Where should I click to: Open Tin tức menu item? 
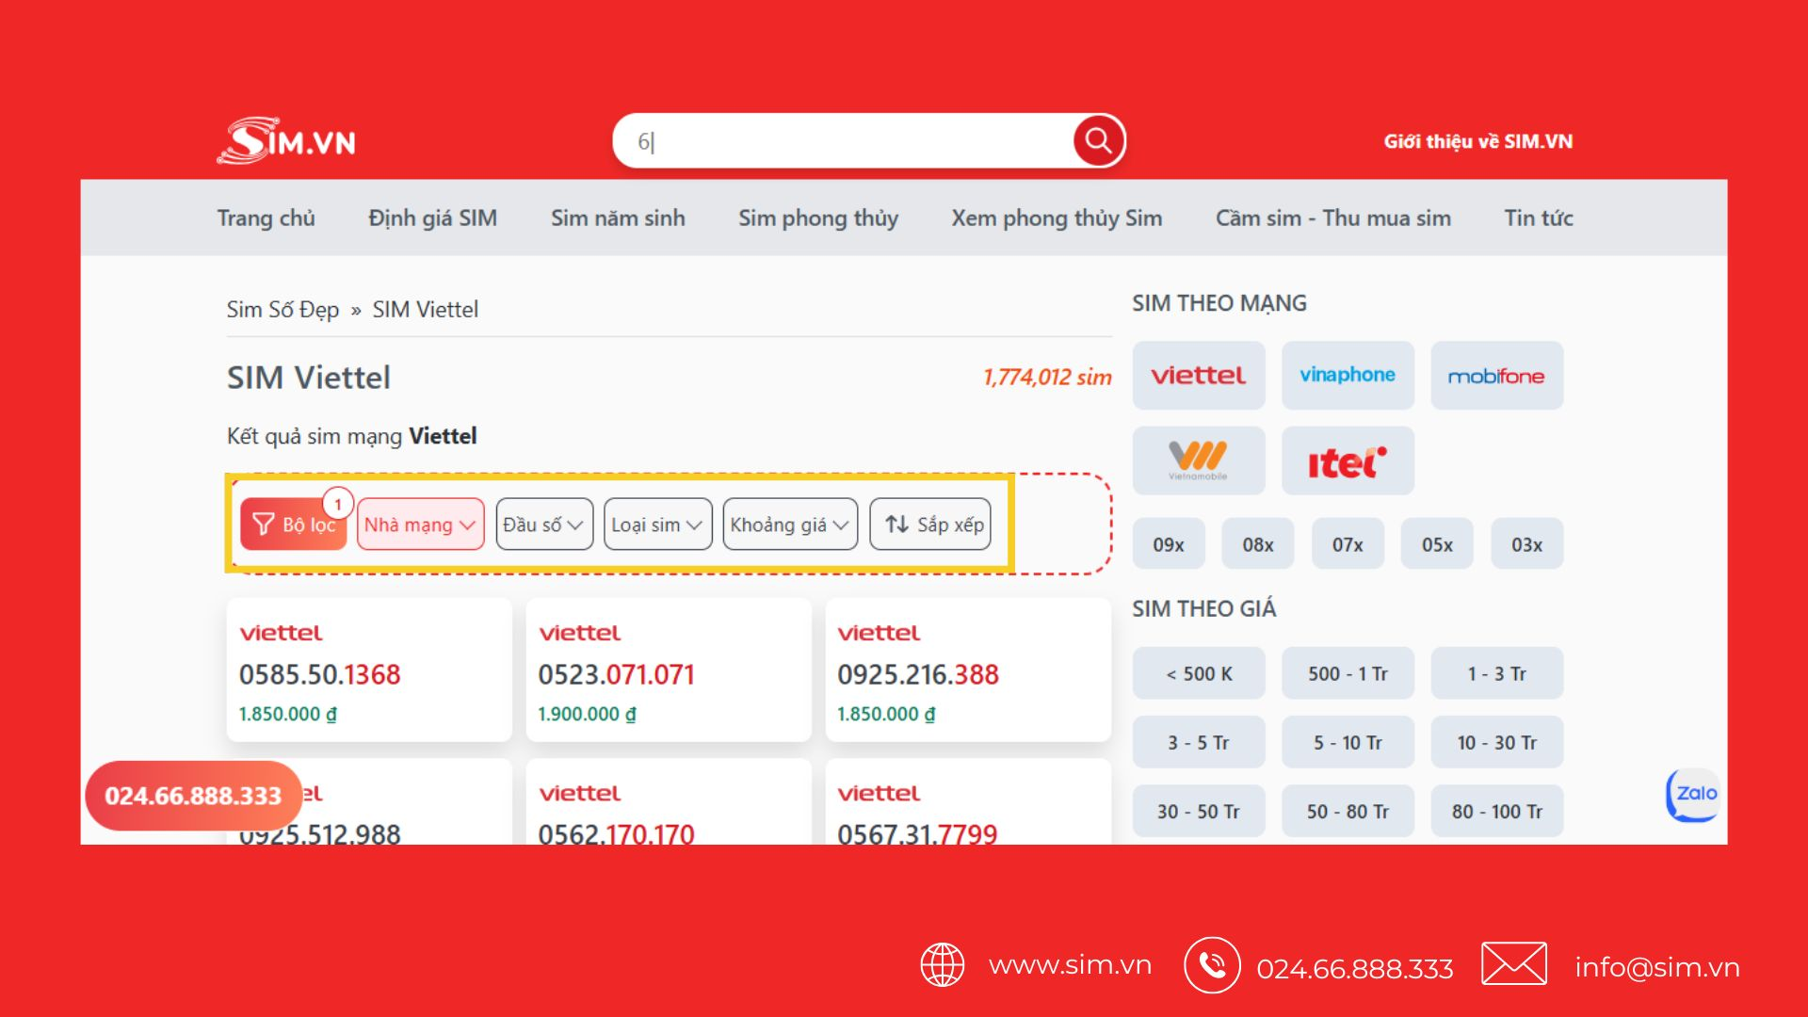click(1539, 218)
